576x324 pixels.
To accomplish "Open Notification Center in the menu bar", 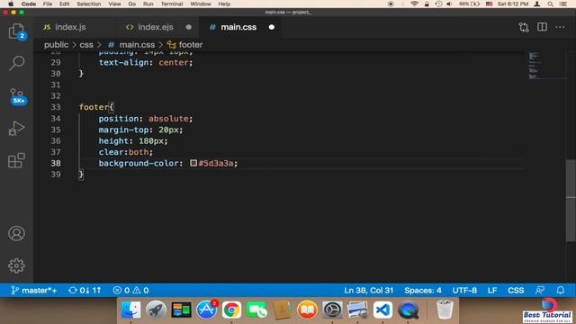I will [562, 4].
